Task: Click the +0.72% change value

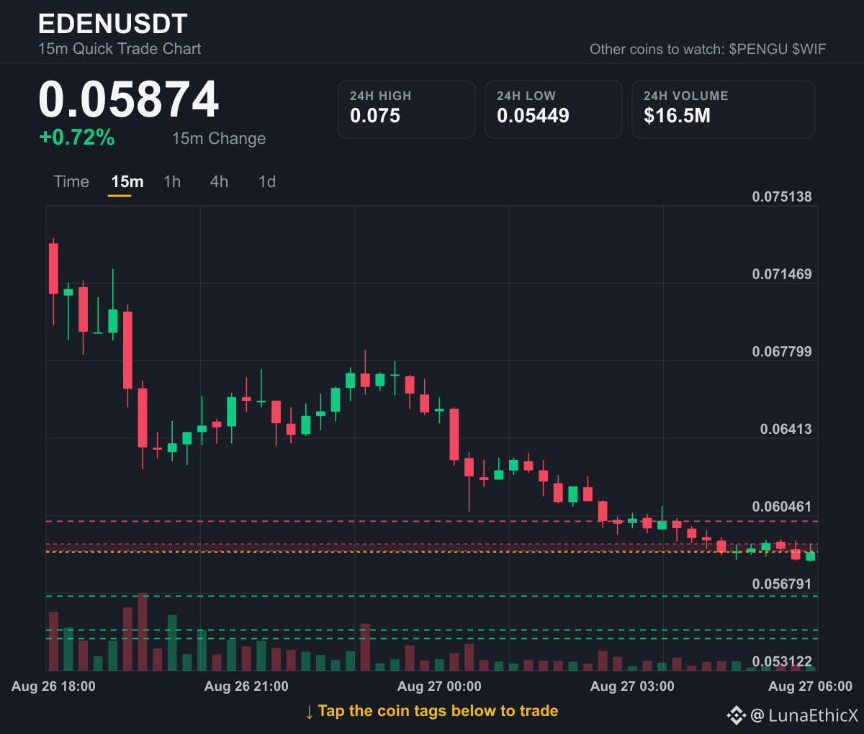Action: click(x=77, y=137)
